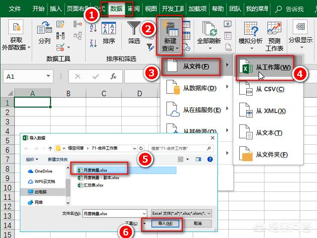Image resolution: width=317 pixels, height=238 pixels.
Task: Open the data validation dropdown arrow
Action: (x=69, y=48)
